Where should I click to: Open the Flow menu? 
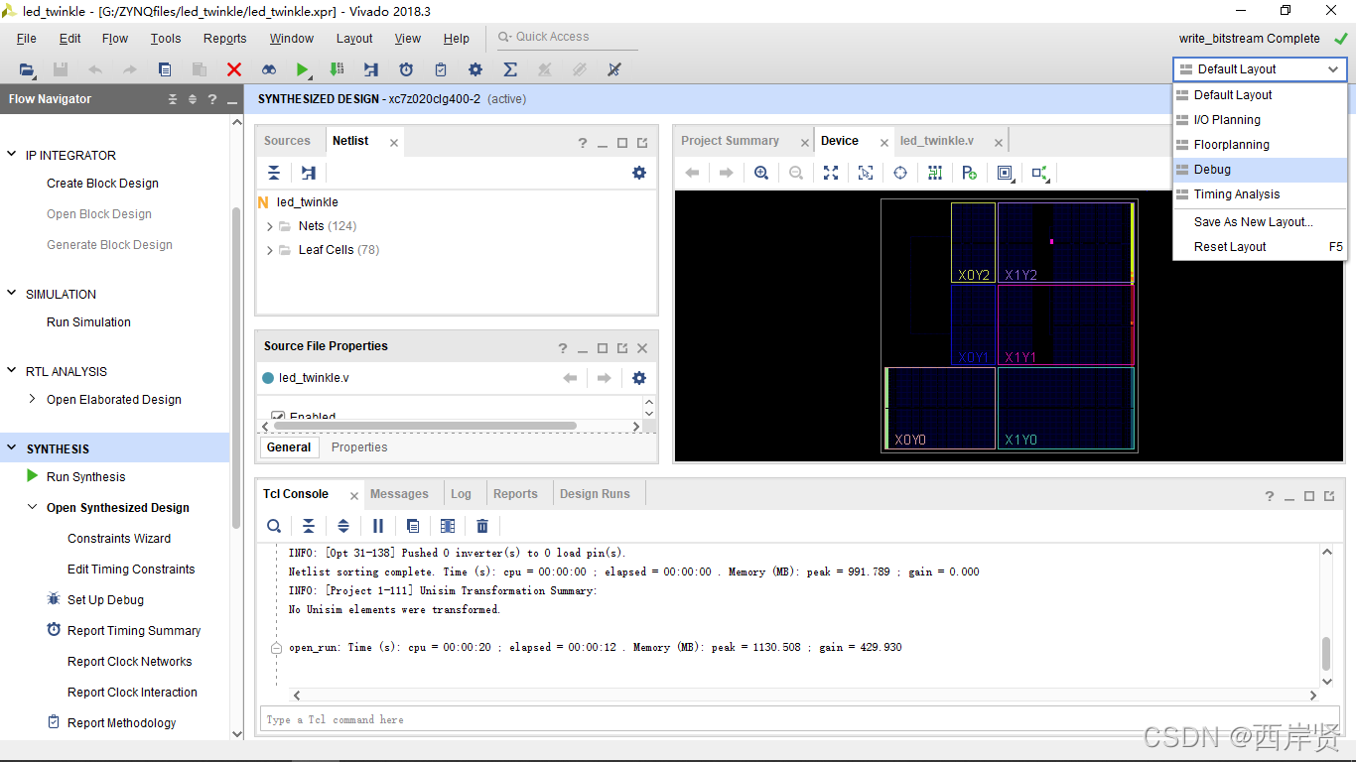(x=115, y=39)
